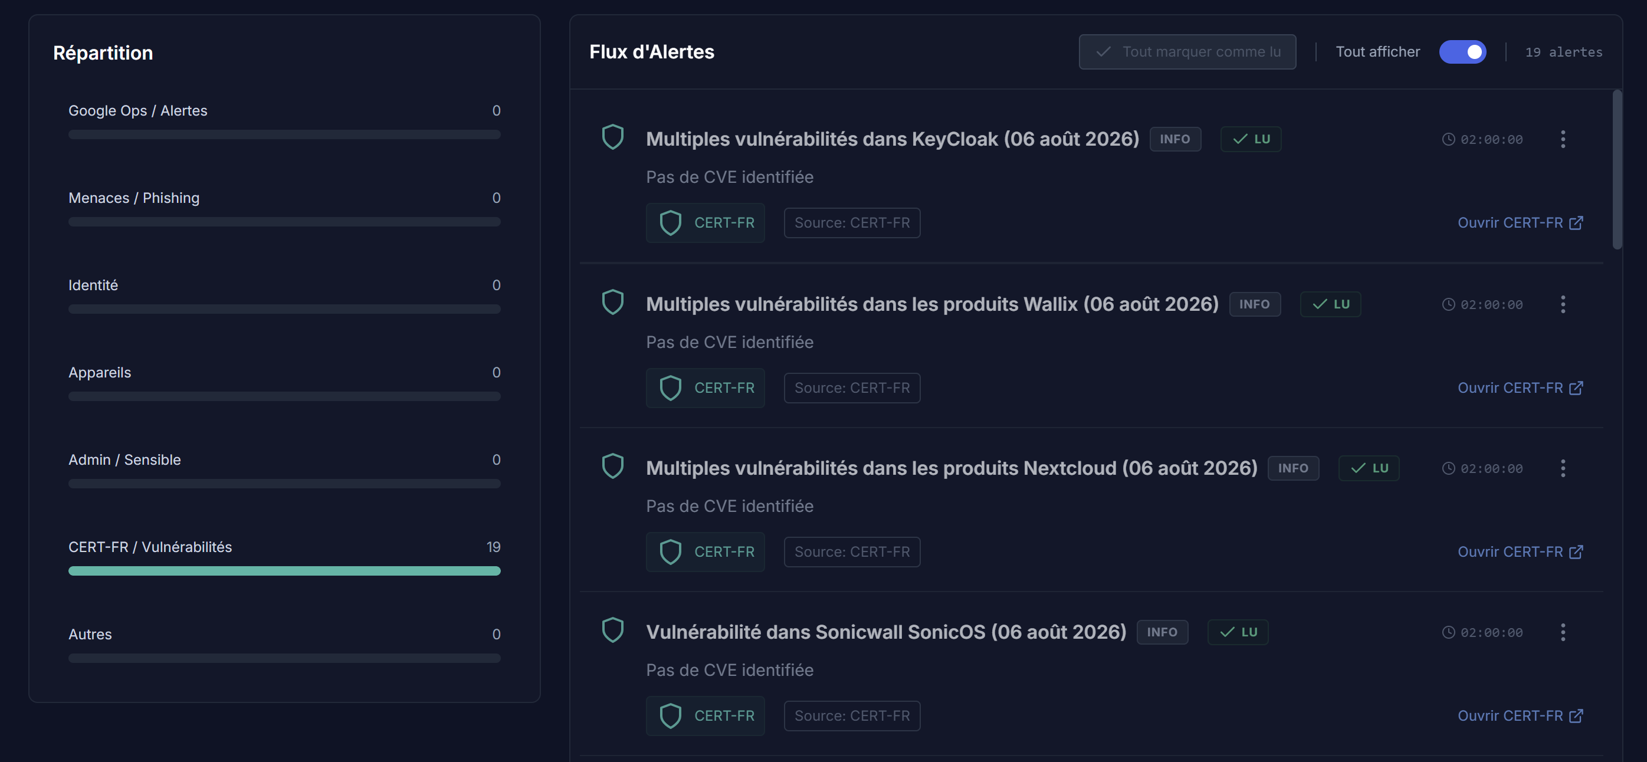The image size is (1647, 762).
Task: Open the CERT-FR link for the KeyCloak alert
Action: (x=1520, y=222)
